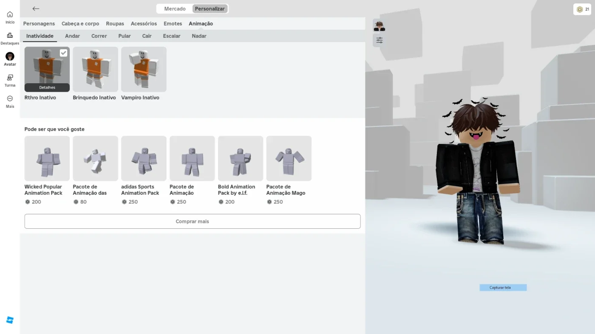Select the Correr sub-tab
Viewport: 595px width, 334px height.
click(x=99, y=36)
